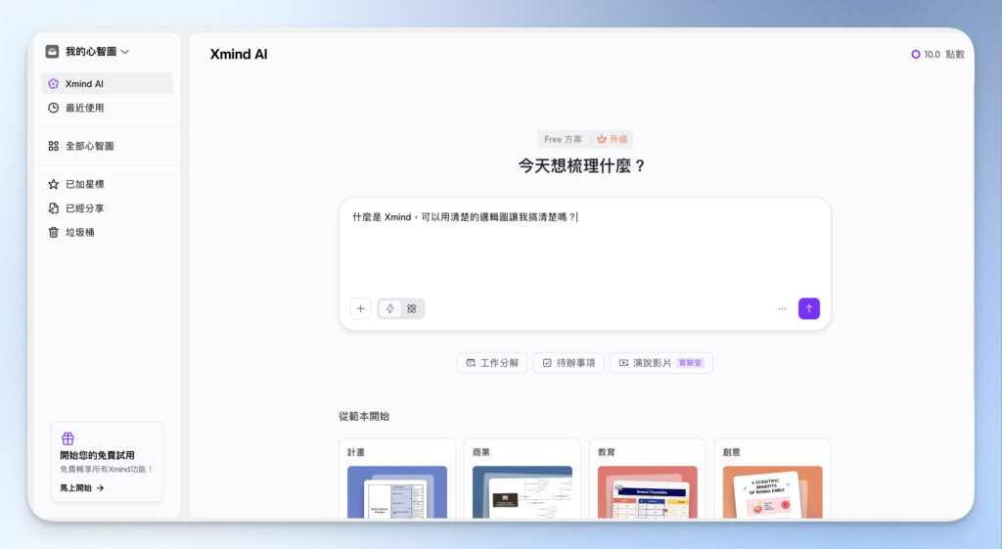1002x549 pixels.
Task: Click the 演說影片 suggestion chip
Action: (x=661, y=363)
